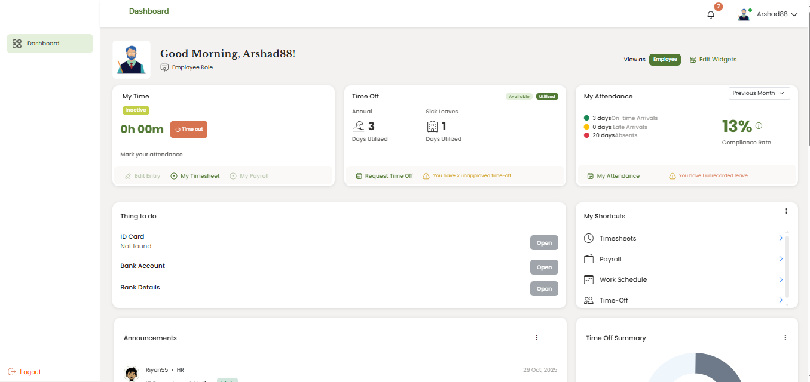Screen dimensions: 810x382
Task: Open Time Off Summary kebab menu
Action: click(785, 338)
